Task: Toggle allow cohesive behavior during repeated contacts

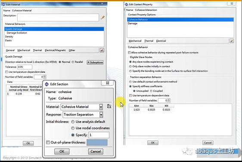Action: 129,53
